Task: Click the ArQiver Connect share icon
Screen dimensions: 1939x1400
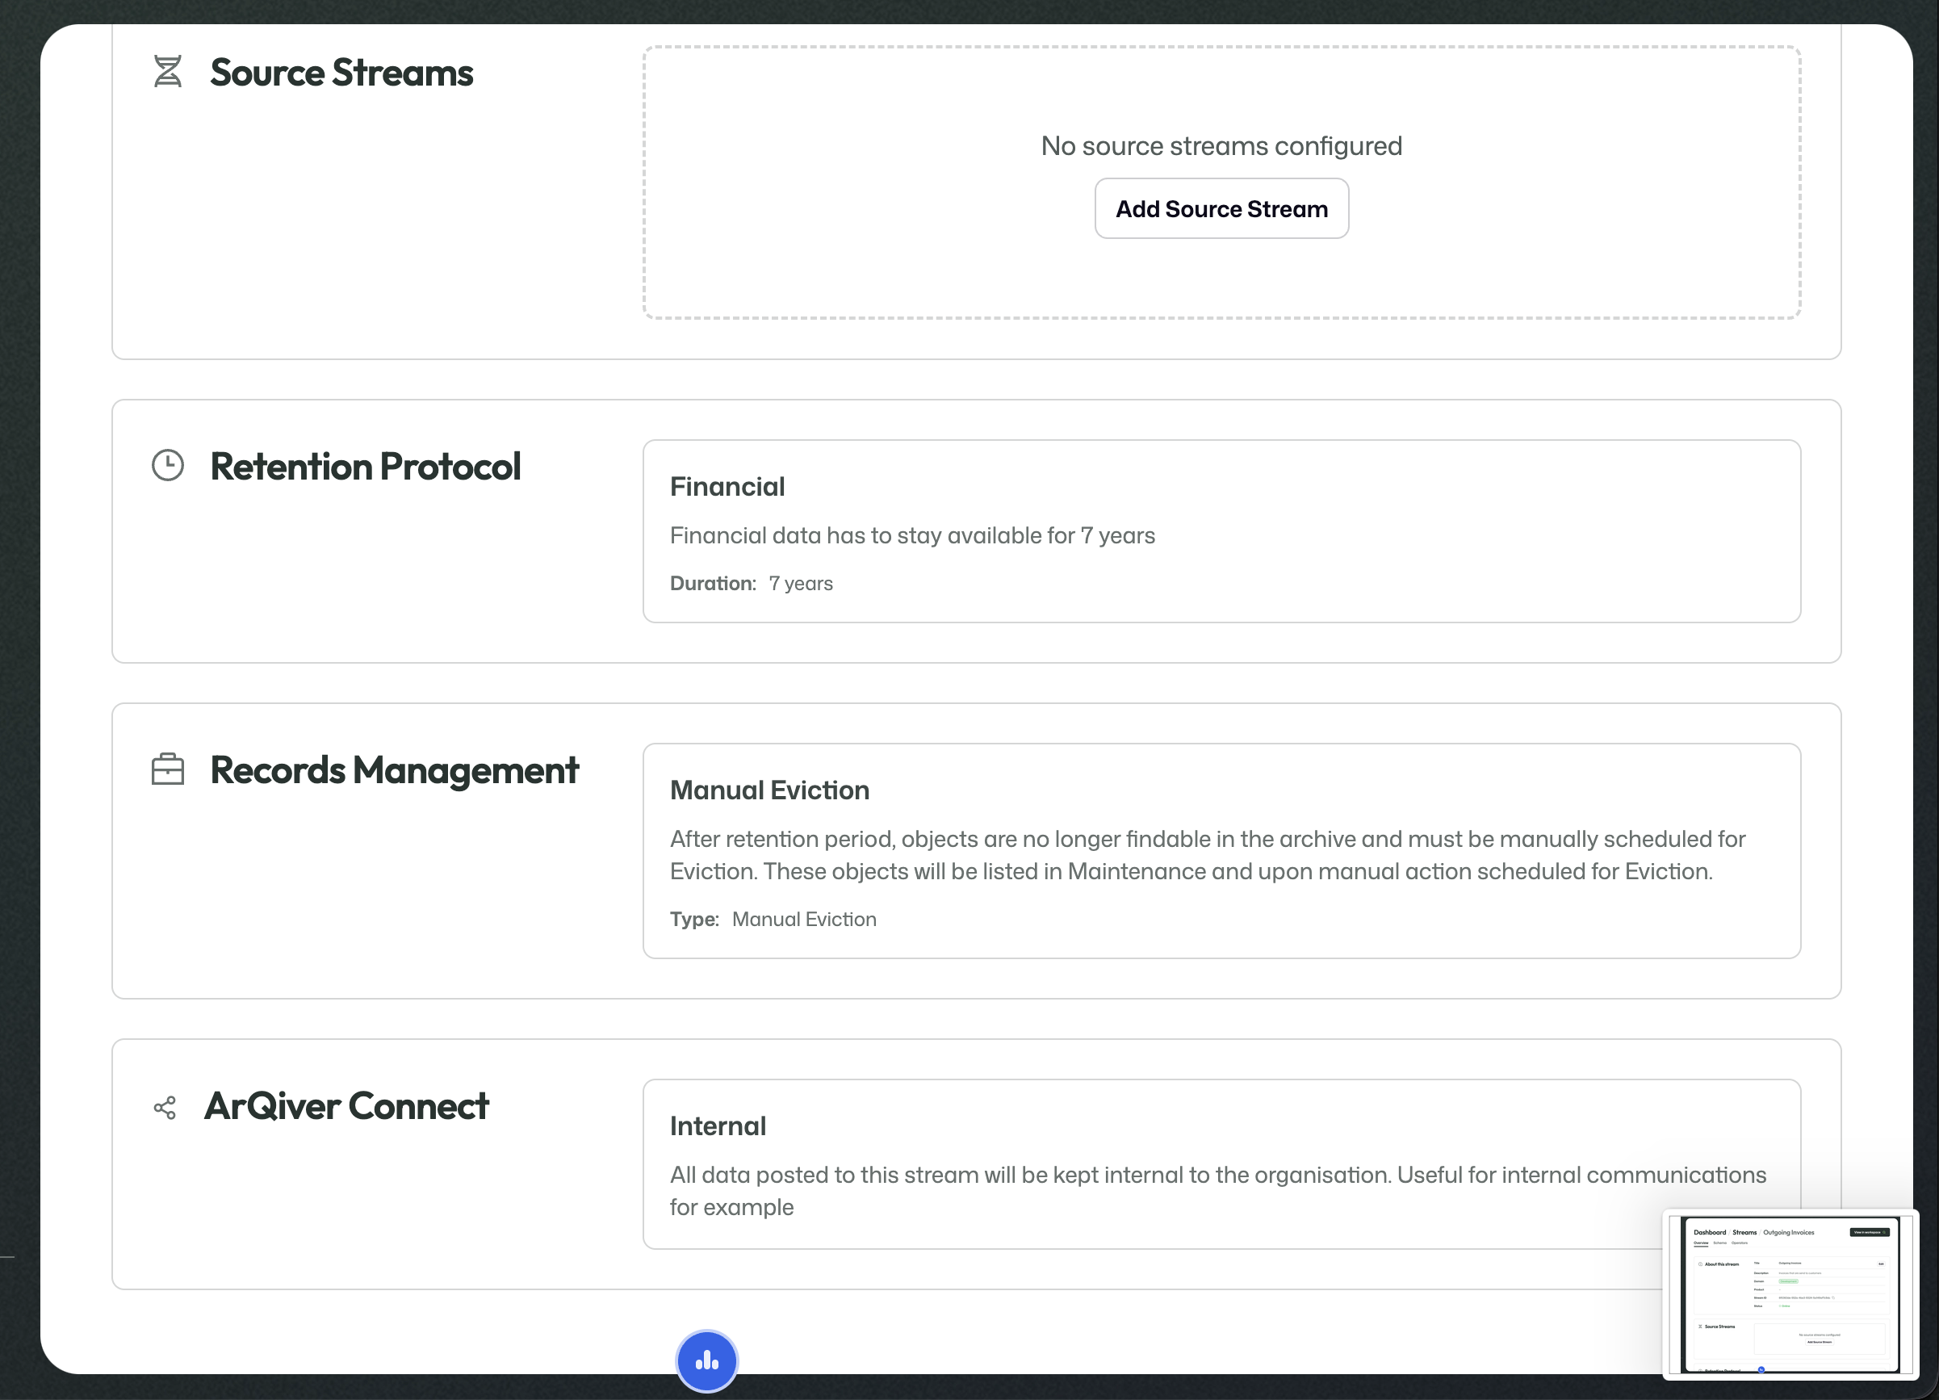Action: click(x=165, y=1108)
